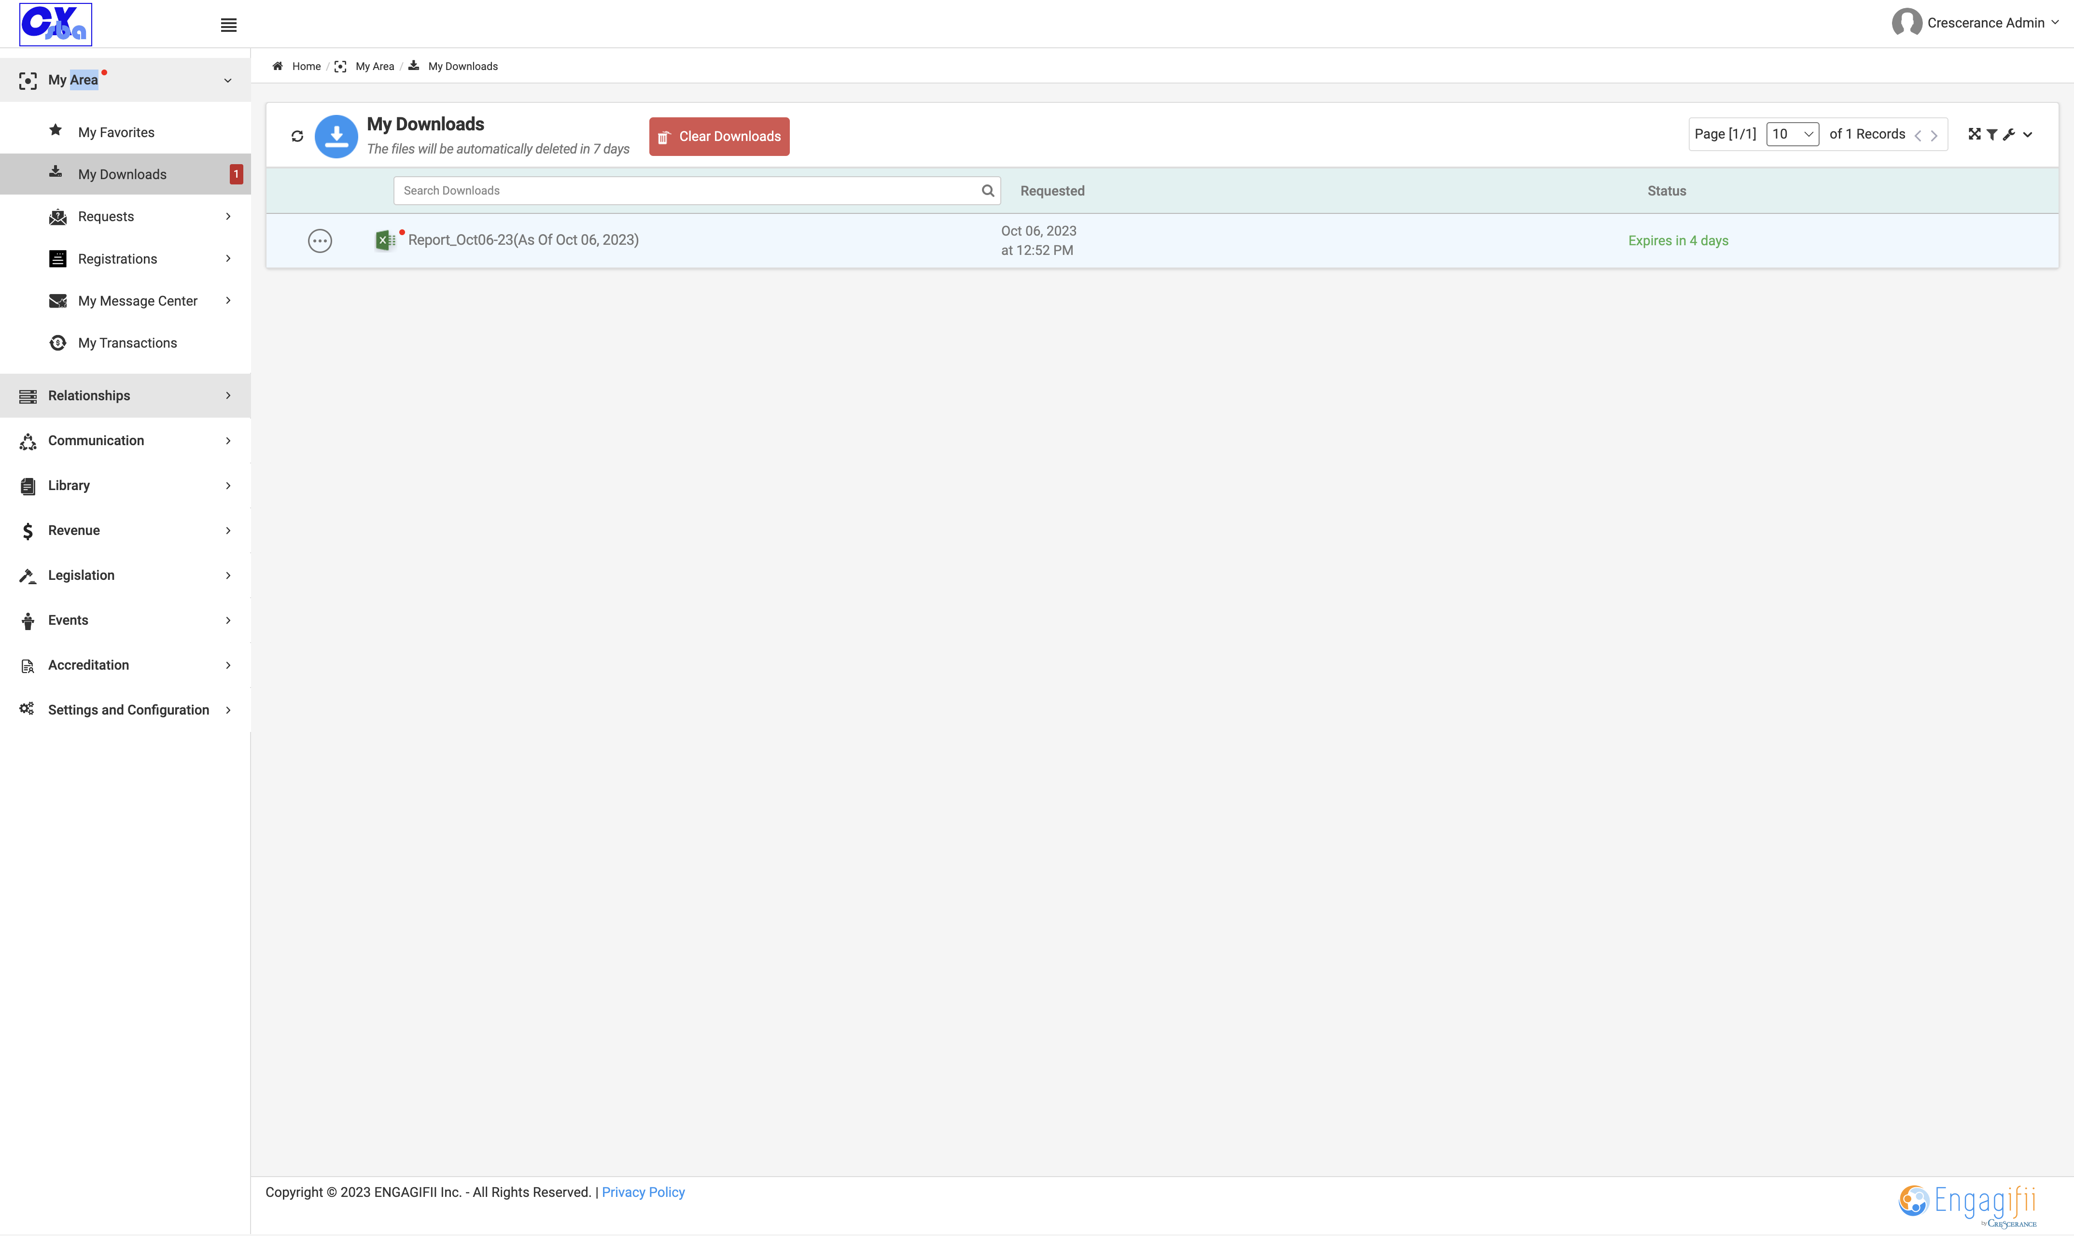Viewport: 2074px width, 1236px height.
Task: Open row actions ellipsis for Report_Oct06-23
Action: click(320, 241)
